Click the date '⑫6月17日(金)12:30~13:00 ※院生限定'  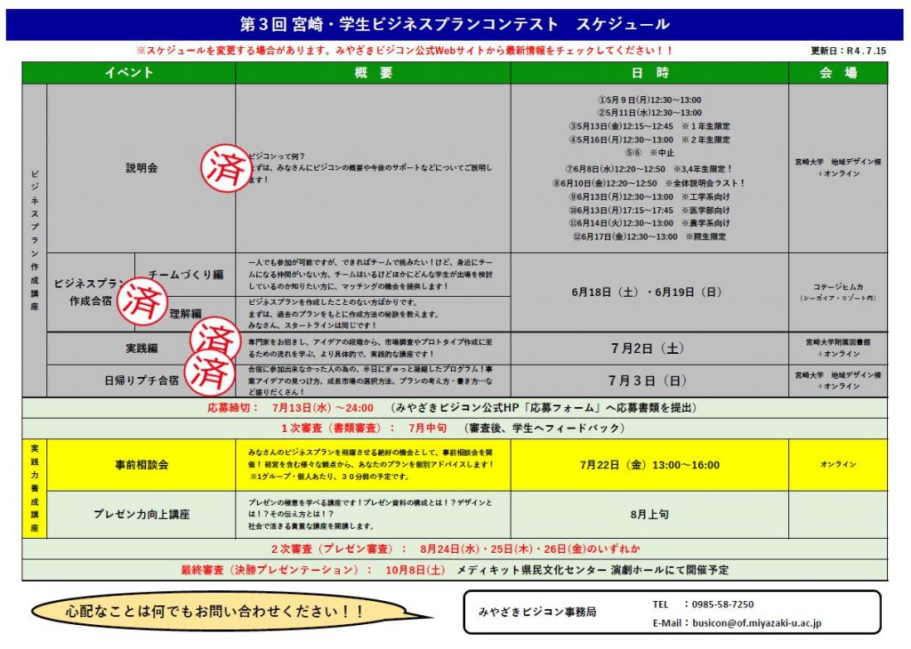click(x=649, y=236)
